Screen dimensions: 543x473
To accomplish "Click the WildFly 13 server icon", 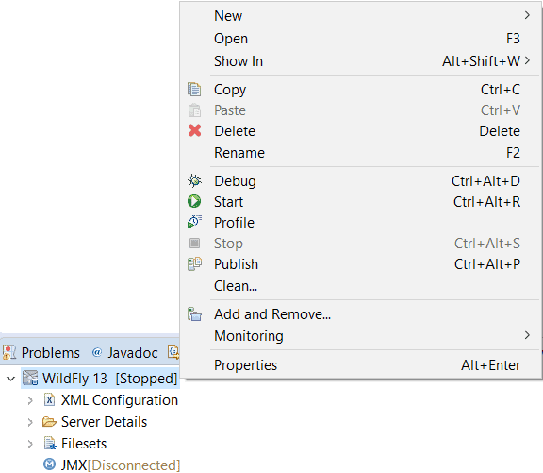I will pos(30,378).
